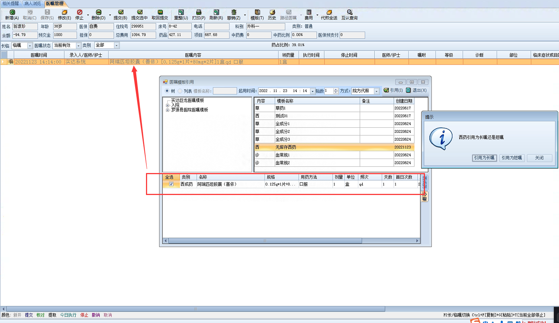Screen dimensions: 559x323
Task: Click the 关闭 button in prompt dialog
Action: tap(539, 158)
